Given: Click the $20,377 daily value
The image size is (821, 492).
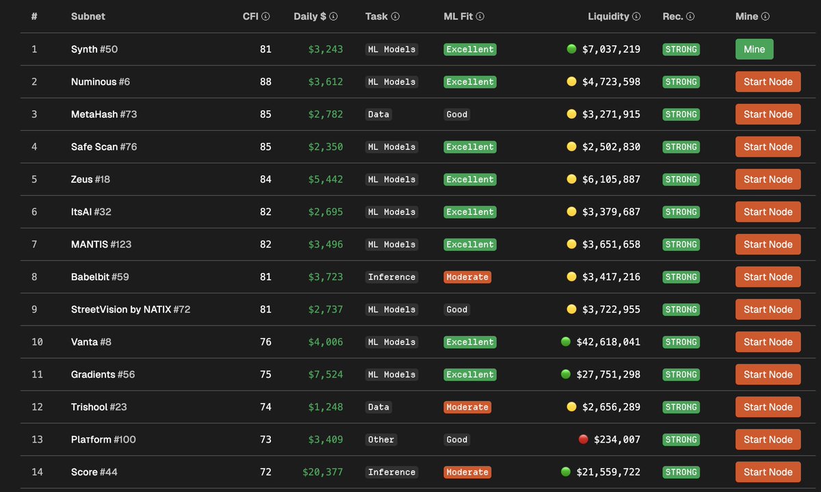Looking at the screenshot, I should coord(323,471).
